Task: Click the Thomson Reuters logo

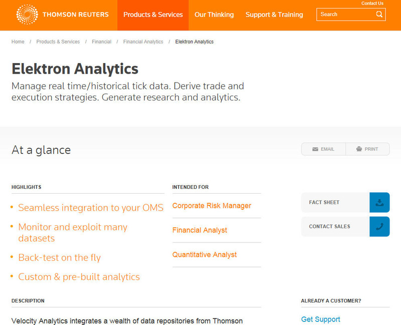Action: coord(62,15)
